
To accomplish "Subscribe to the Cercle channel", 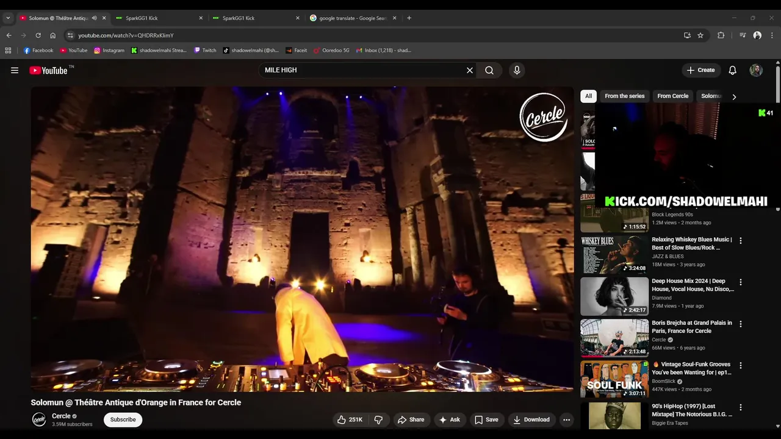I will (x=123, y=419).
